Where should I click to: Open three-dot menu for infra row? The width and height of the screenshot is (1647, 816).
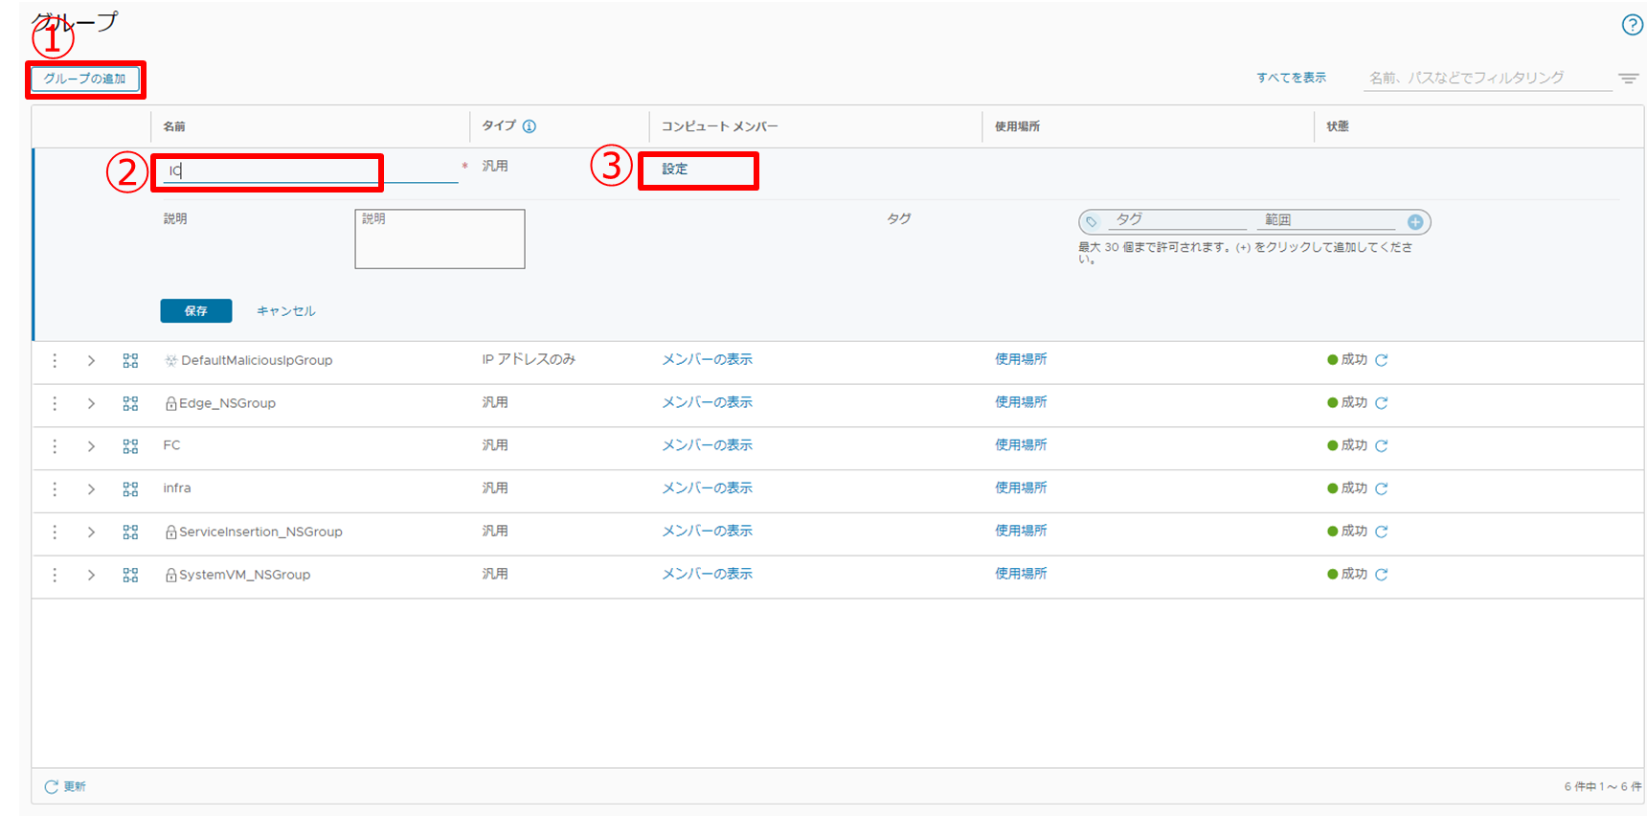[x=55, y=489]
